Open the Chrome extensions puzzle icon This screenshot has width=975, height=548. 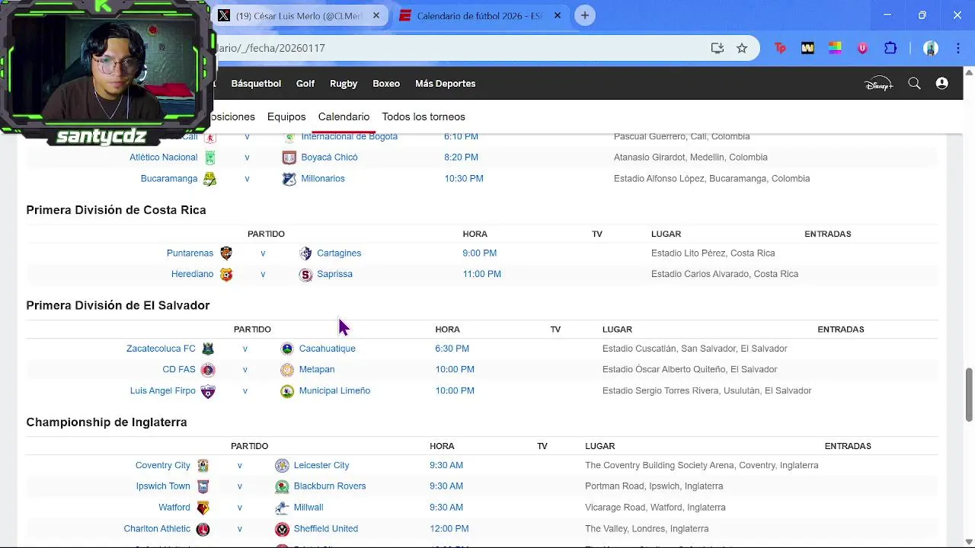point(890,48)
